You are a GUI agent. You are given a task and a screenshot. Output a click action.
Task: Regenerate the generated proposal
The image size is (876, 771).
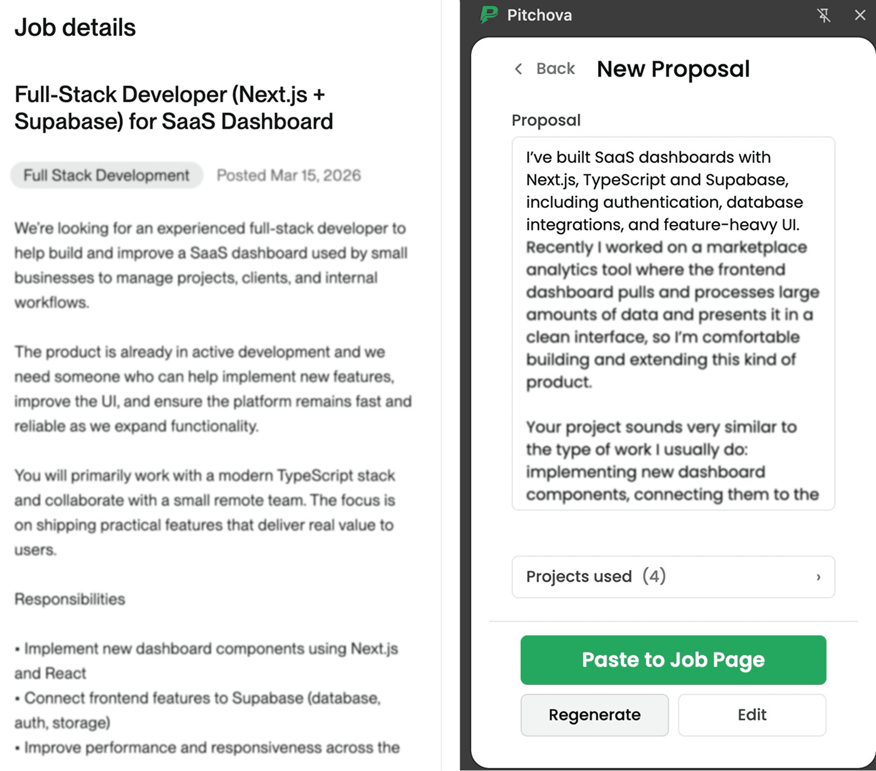click(x=594, y=715)
